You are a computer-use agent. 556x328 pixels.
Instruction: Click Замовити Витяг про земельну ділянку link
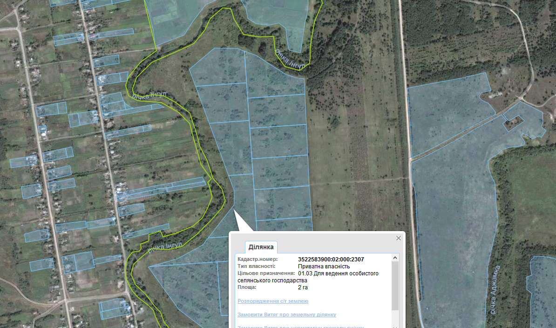[x=286, y=314]
